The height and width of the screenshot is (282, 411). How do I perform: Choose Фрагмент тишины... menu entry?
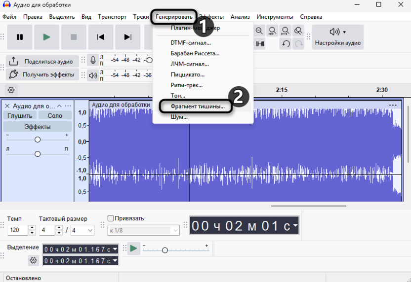(x=203, y=106)
